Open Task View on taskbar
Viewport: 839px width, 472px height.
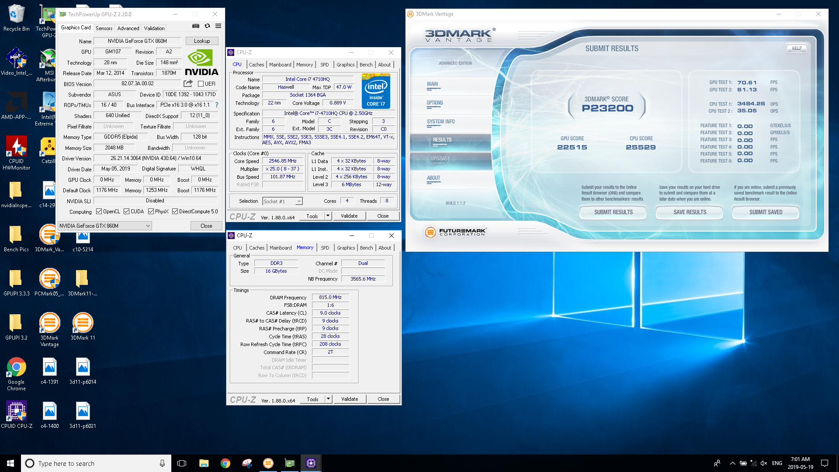tap(182, 463)
